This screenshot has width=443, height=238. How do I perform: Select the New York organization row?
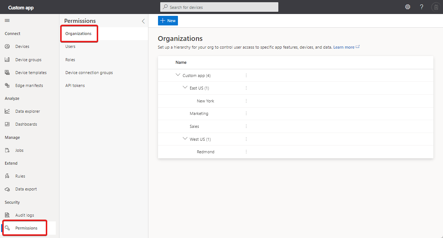(295, 101)
